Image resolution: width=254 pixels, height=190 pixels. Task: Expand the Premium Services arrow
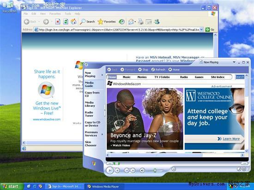[x=102, y=134]
